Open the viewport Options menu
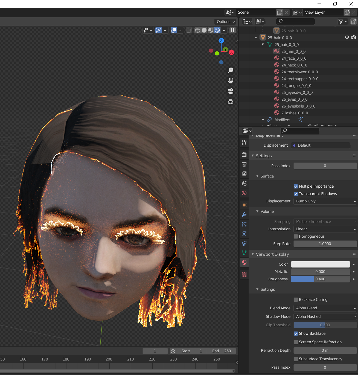Image resolution: width=358 pixels, height=375 pixels. 226,22
